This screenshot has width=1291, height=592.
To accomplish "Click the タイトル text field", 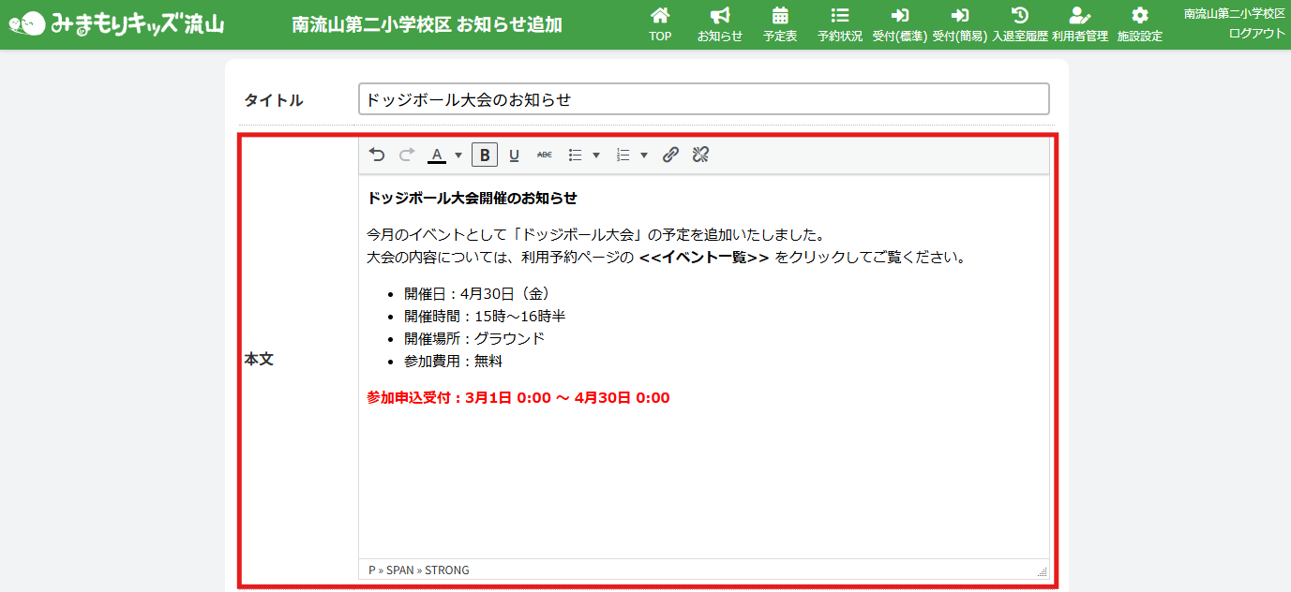I will [703, 99].
